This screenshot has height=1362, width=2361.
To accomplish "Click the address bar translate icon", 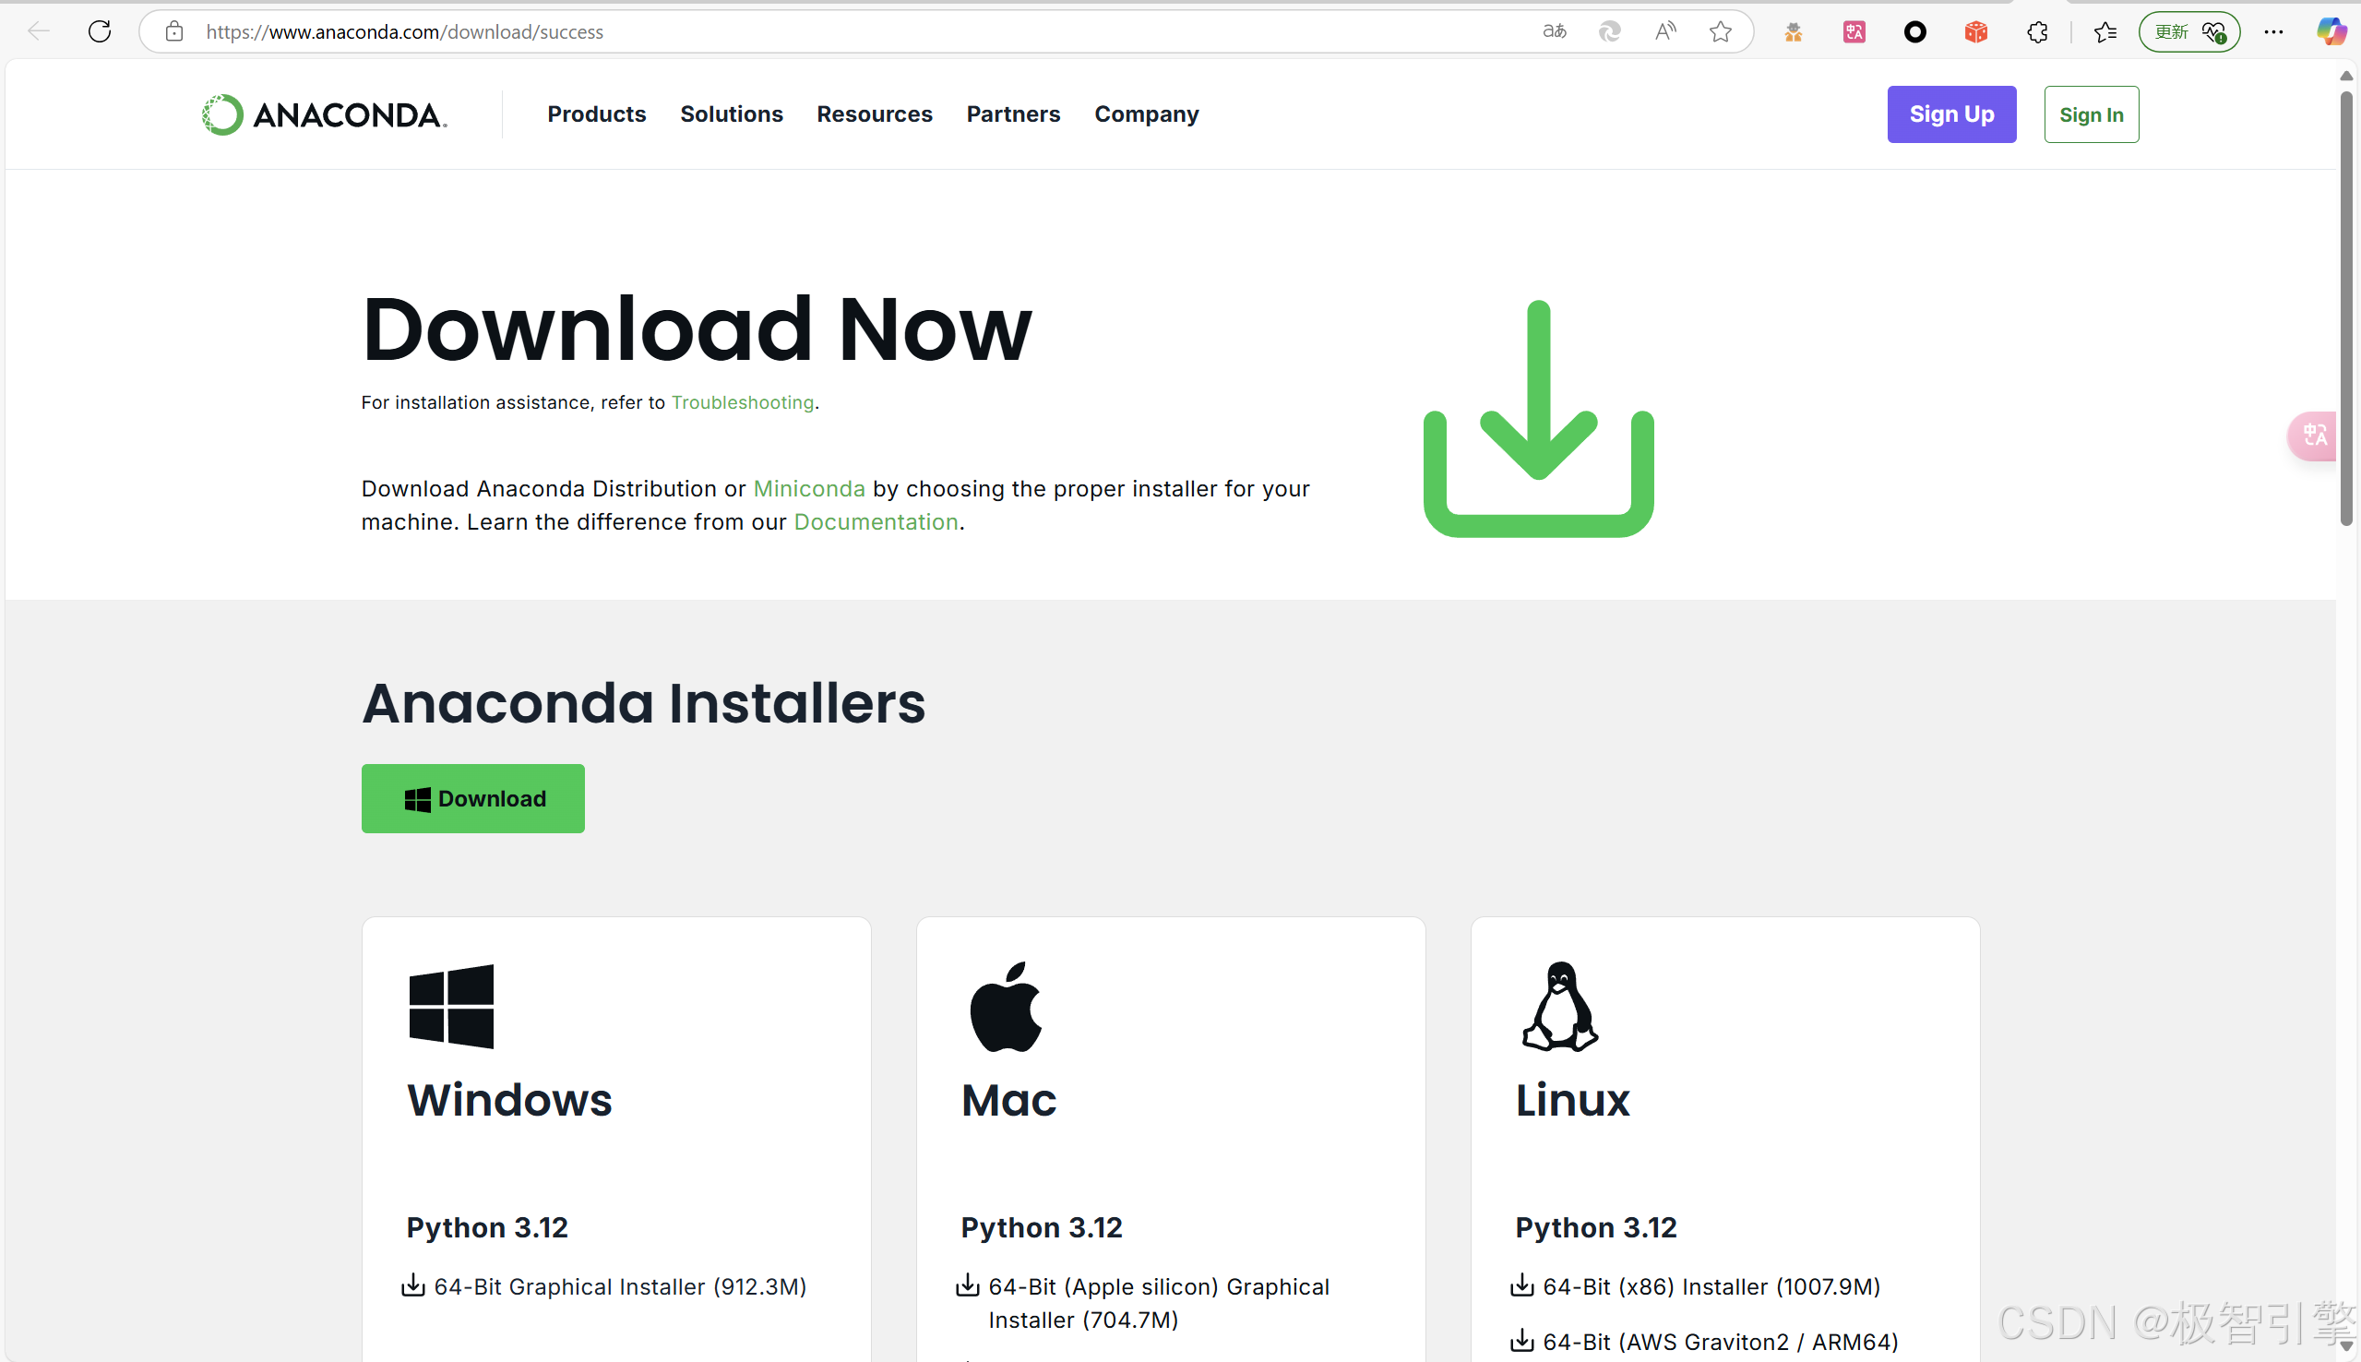I will [1554, 31].
